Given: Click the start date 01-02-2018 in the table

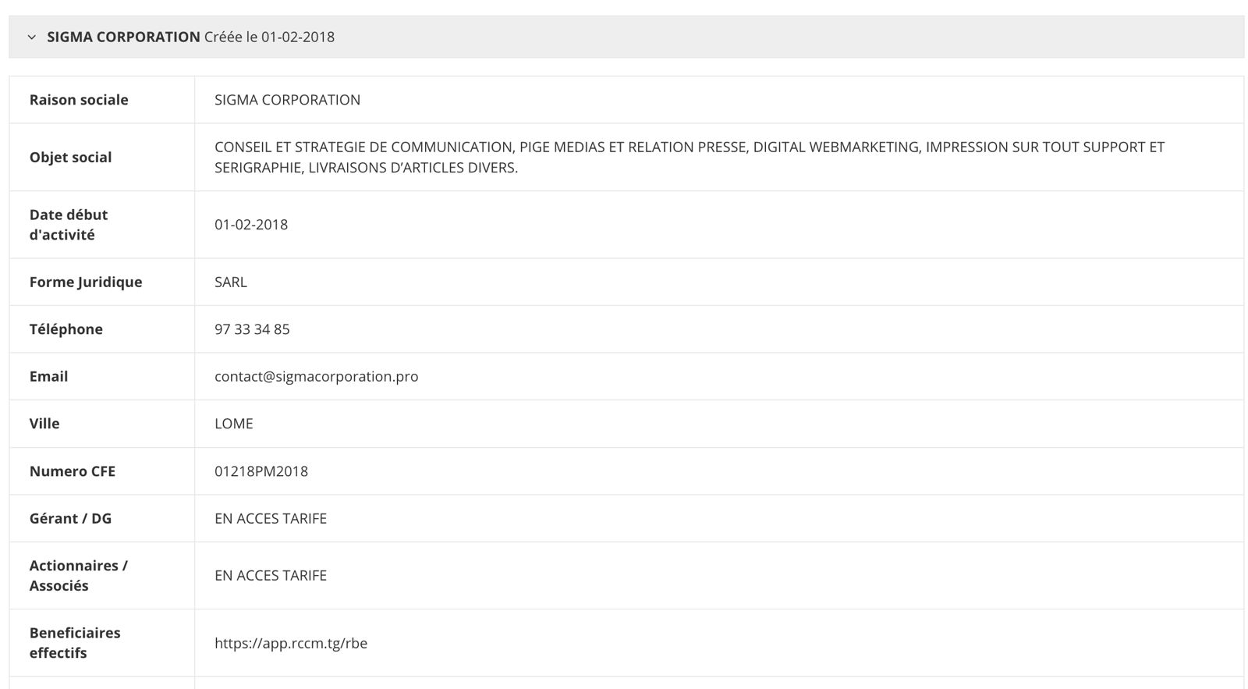Looking at the screenshot, I should [251, 225].
